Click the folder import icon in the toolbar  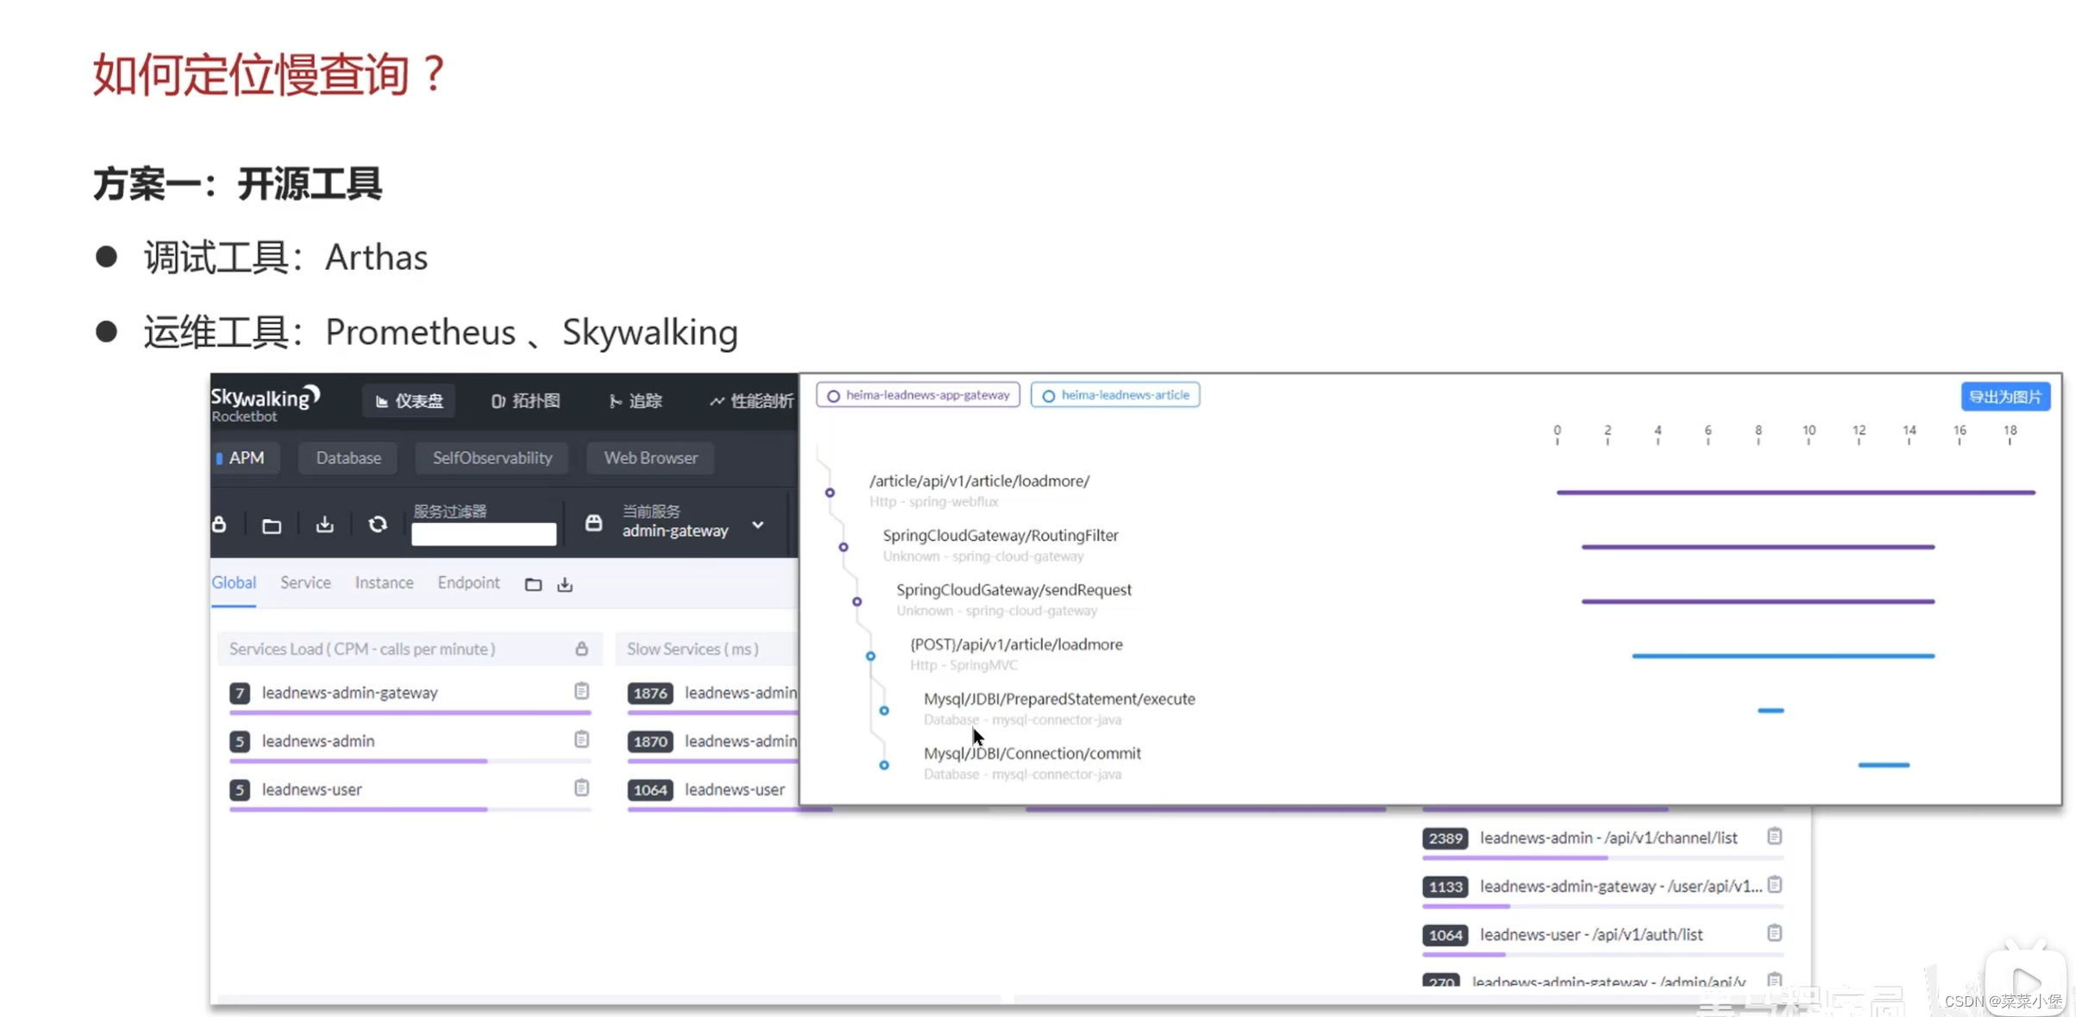(x=272, y=525)
